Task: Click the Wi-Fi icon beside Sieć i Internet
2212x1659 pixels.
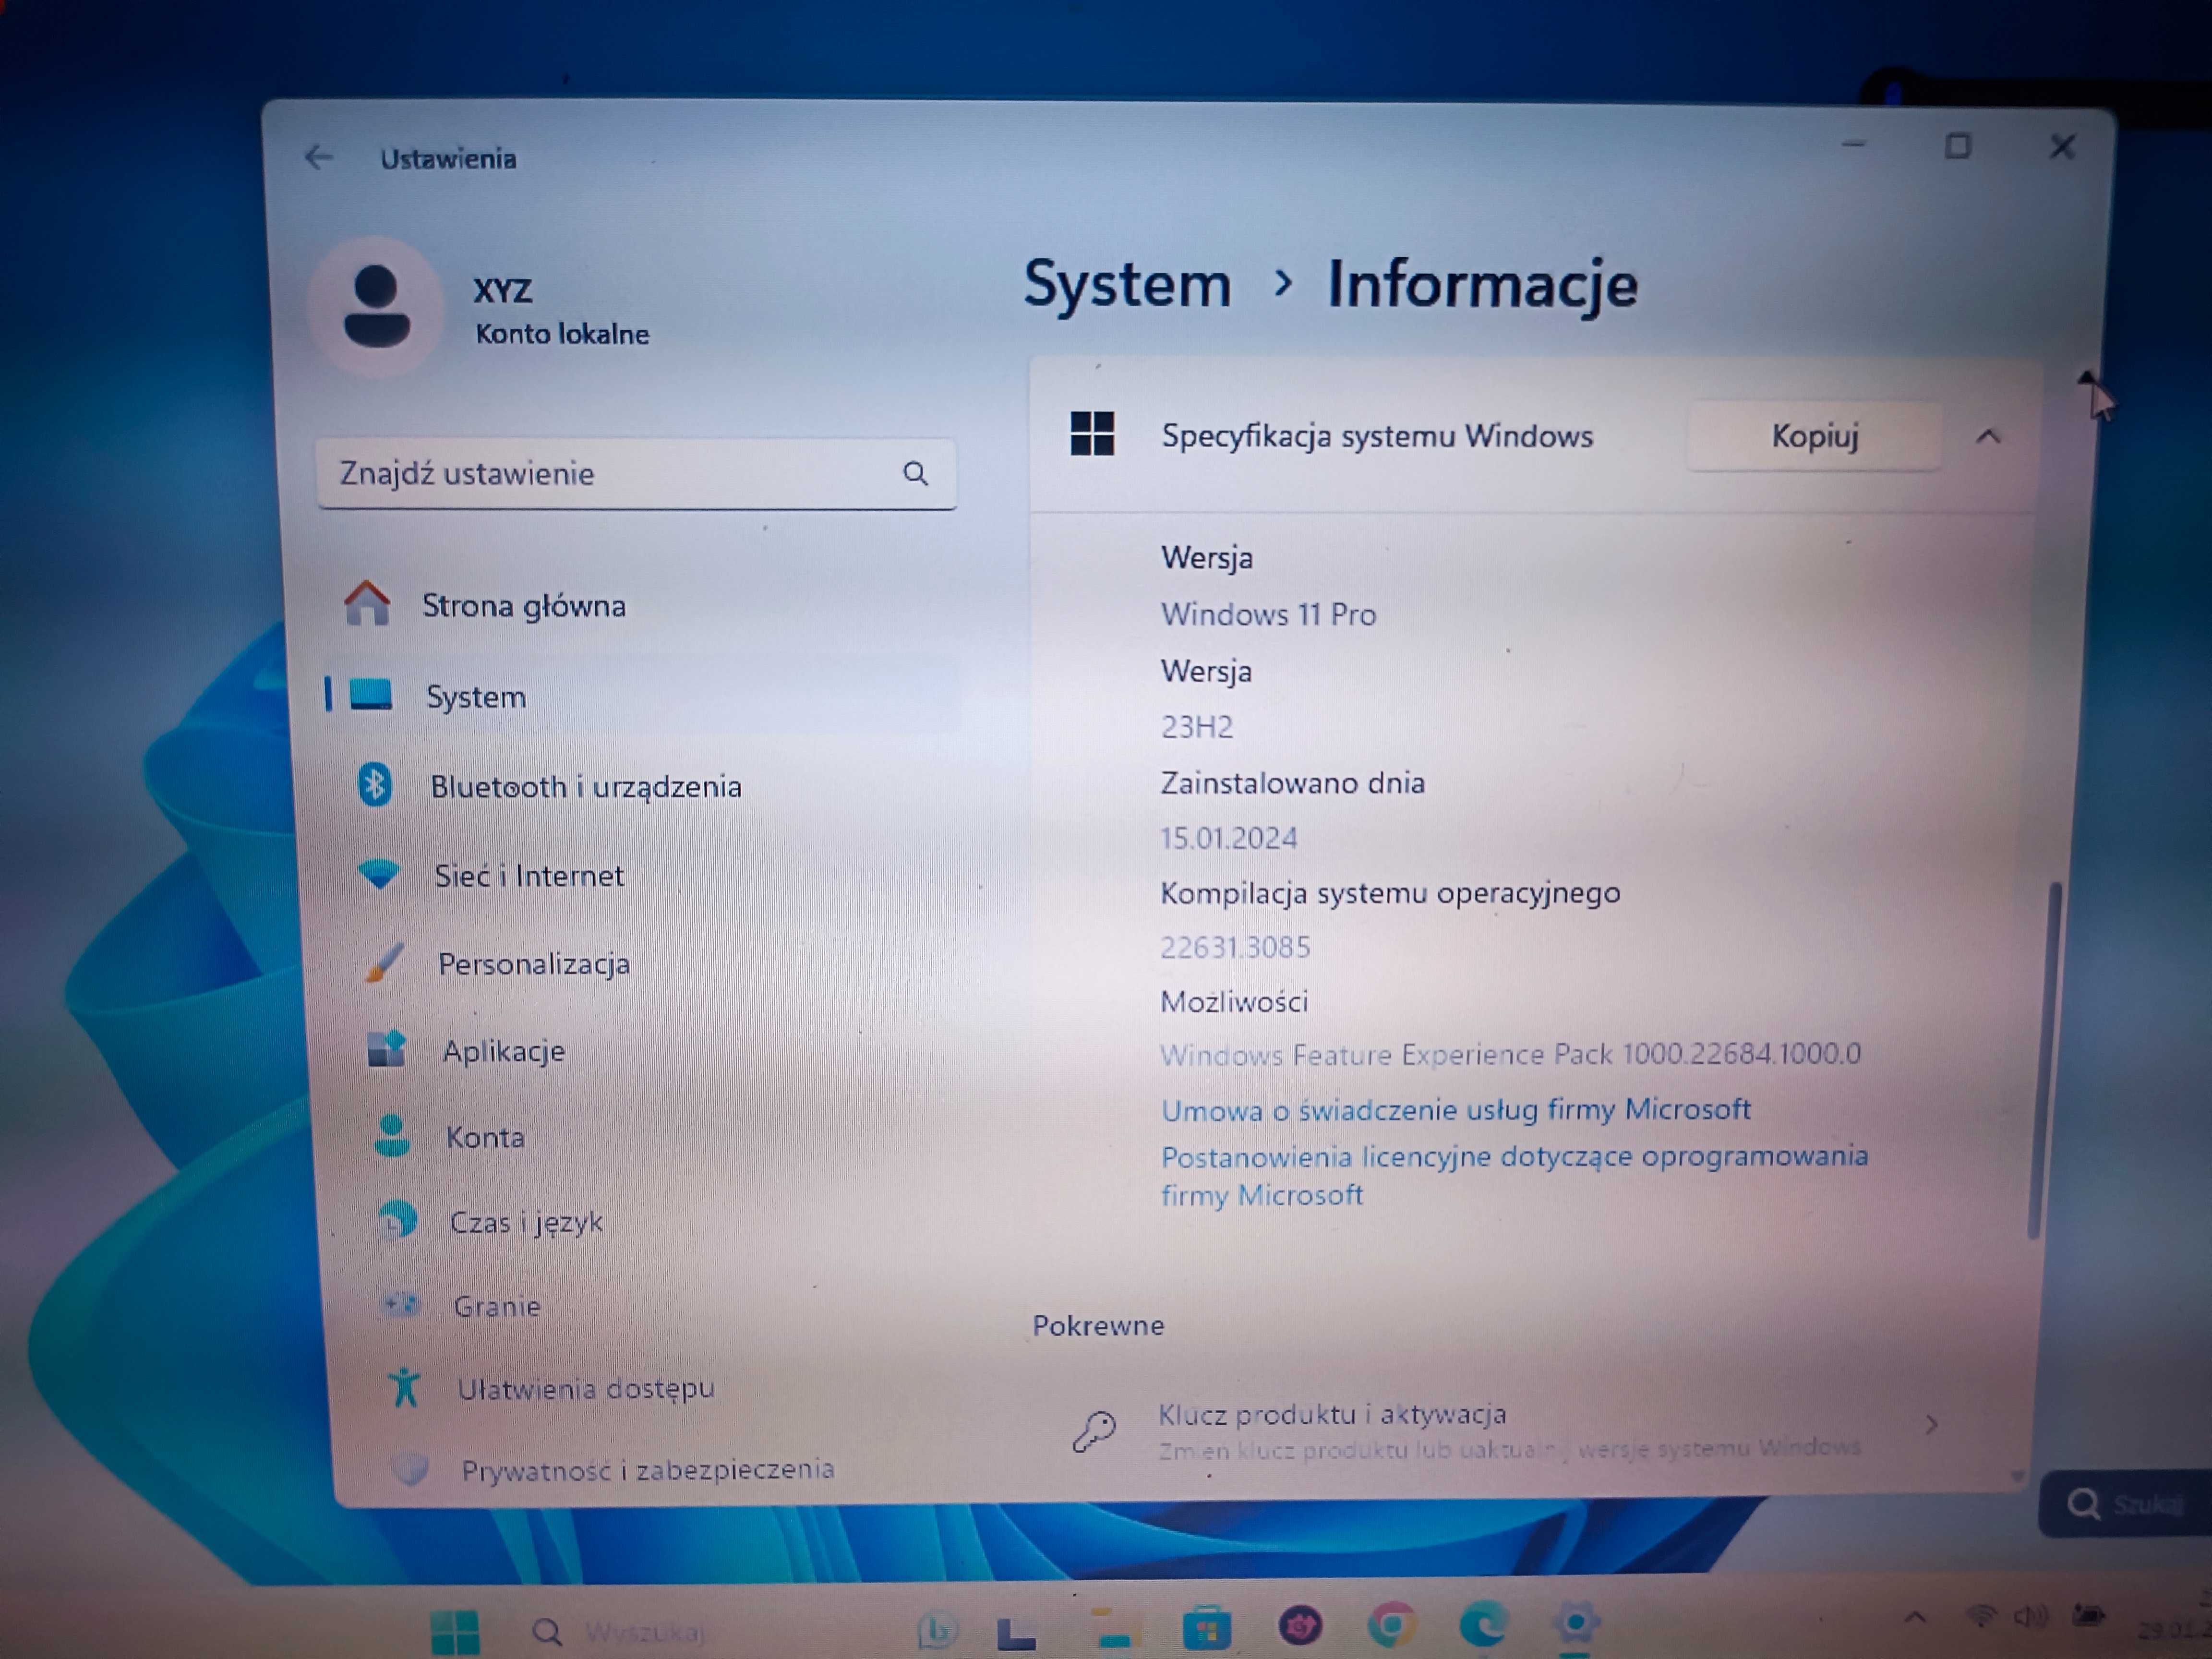Action: [x=379, y=875]
